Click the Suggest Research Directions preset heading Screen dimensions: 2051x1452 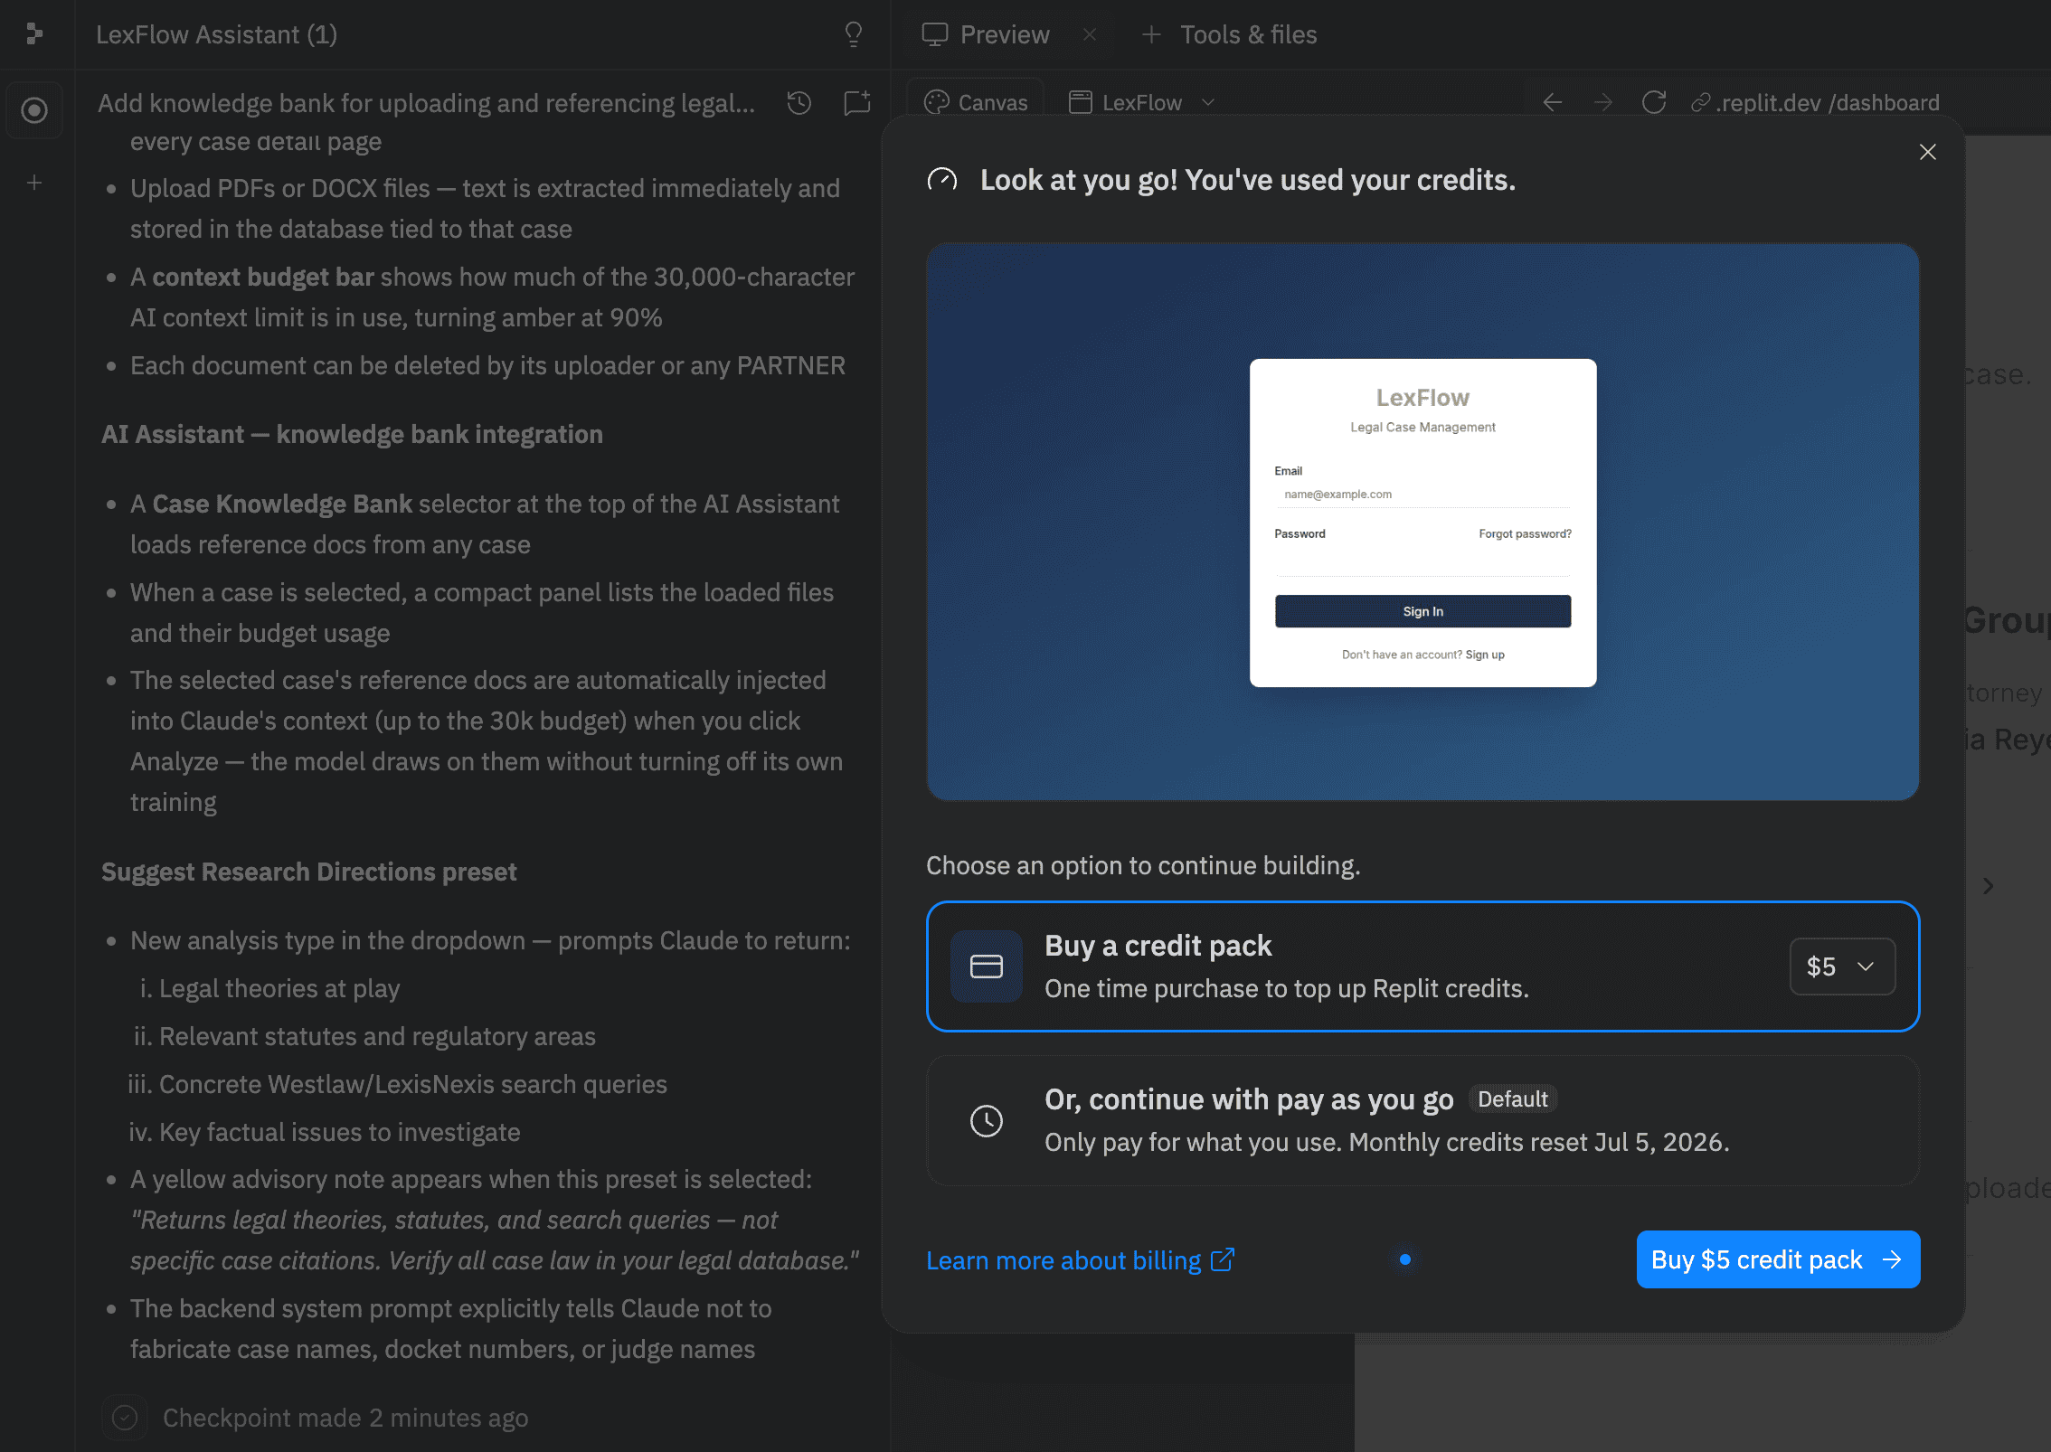click(x=309, y=872)
